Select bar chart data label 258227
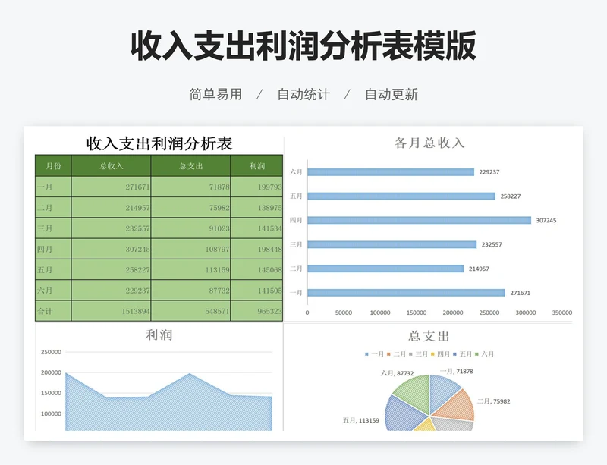 point(511,196)
